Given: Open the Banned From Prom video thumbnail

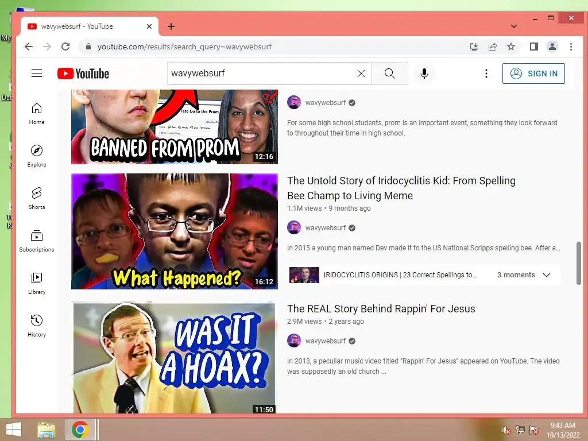Looking at the screenshot, I should pos(175,127).
